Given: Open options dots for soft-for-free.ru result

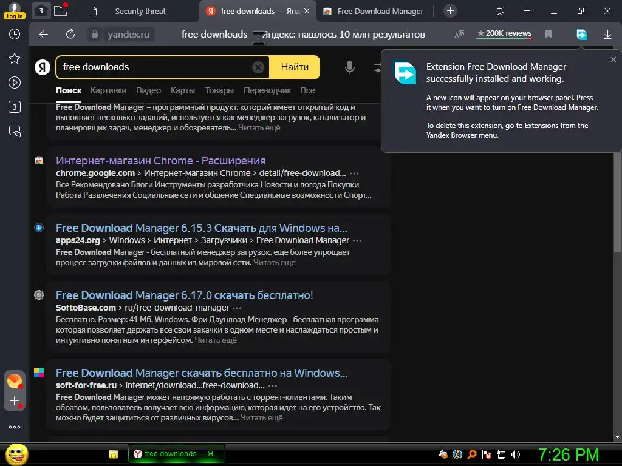Looking at the screenshot, I should (x=273, y=385).
